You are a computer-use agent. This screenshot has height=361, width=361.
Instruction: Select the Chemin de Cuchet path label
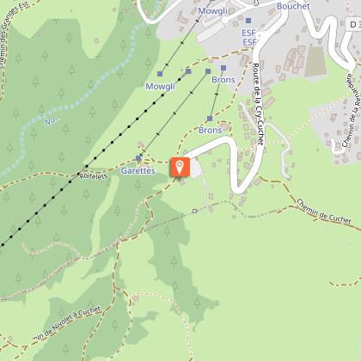[x=324, y=211]
